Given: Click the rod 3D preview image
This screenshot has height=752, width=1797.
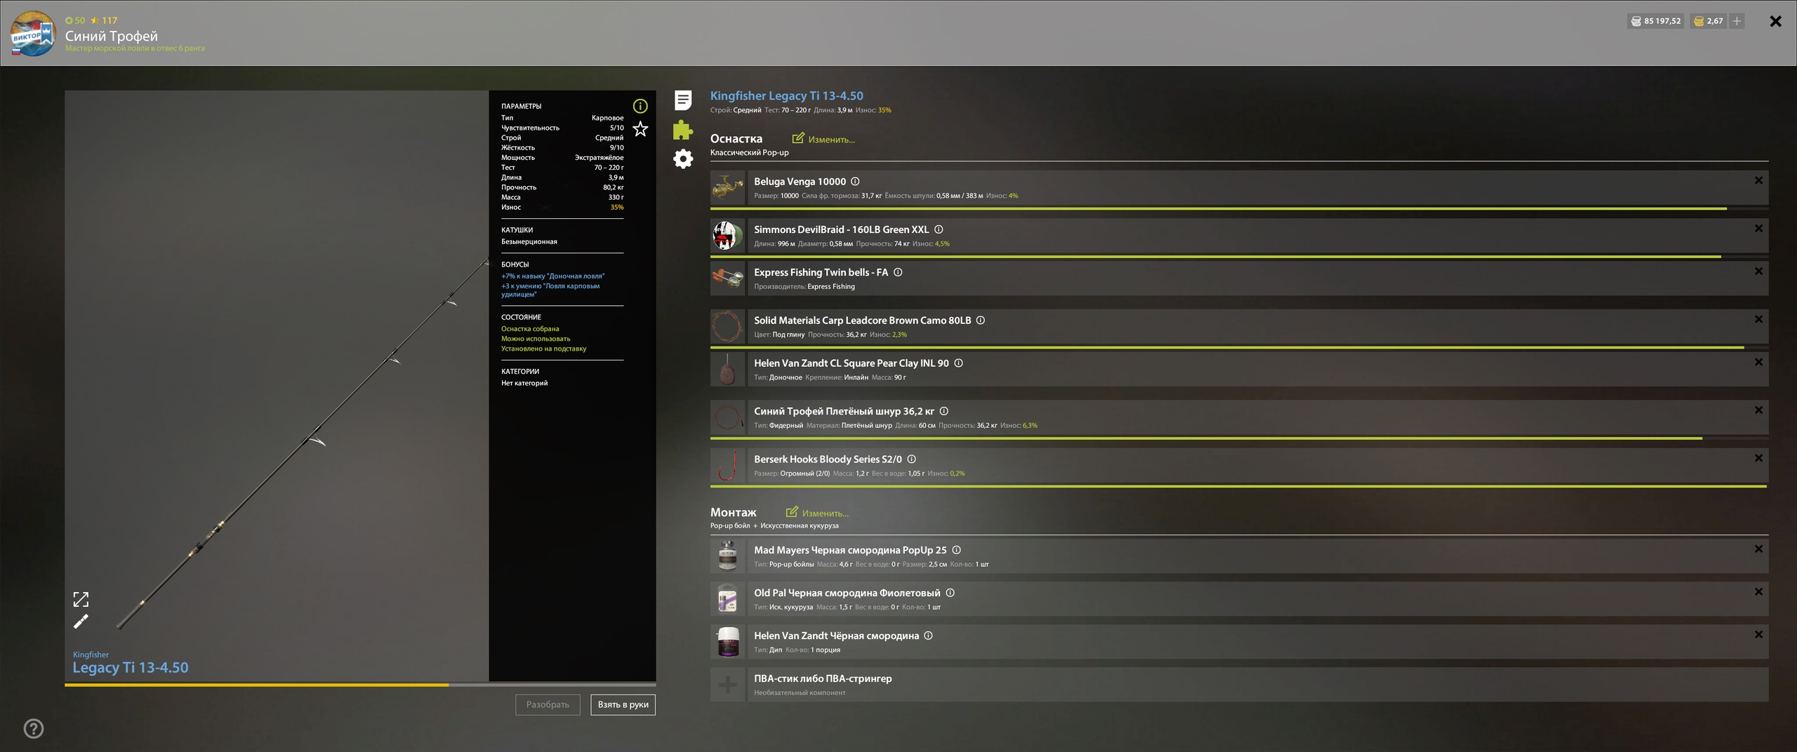Looking at the screenshot, I should [x=277, y=385].
